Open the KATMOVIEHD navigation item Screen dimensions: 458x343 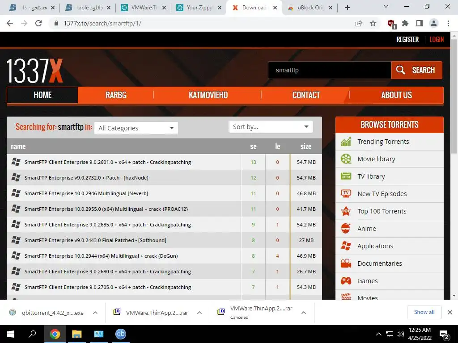pos(208,95)
